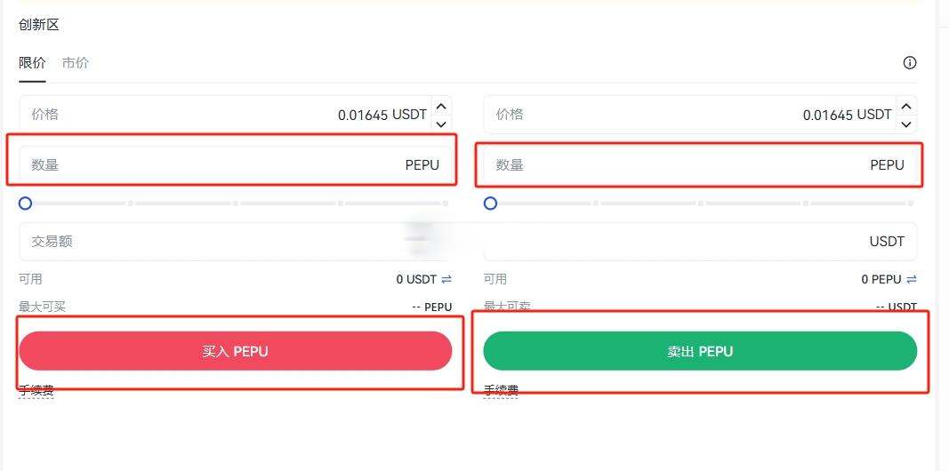
Task: Open the 手续费 link under the buy button
Action: tap(36, 390)
